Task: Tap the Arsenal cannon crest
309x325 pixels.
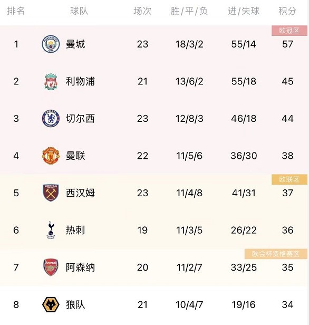Action: (x=51, y=267)
